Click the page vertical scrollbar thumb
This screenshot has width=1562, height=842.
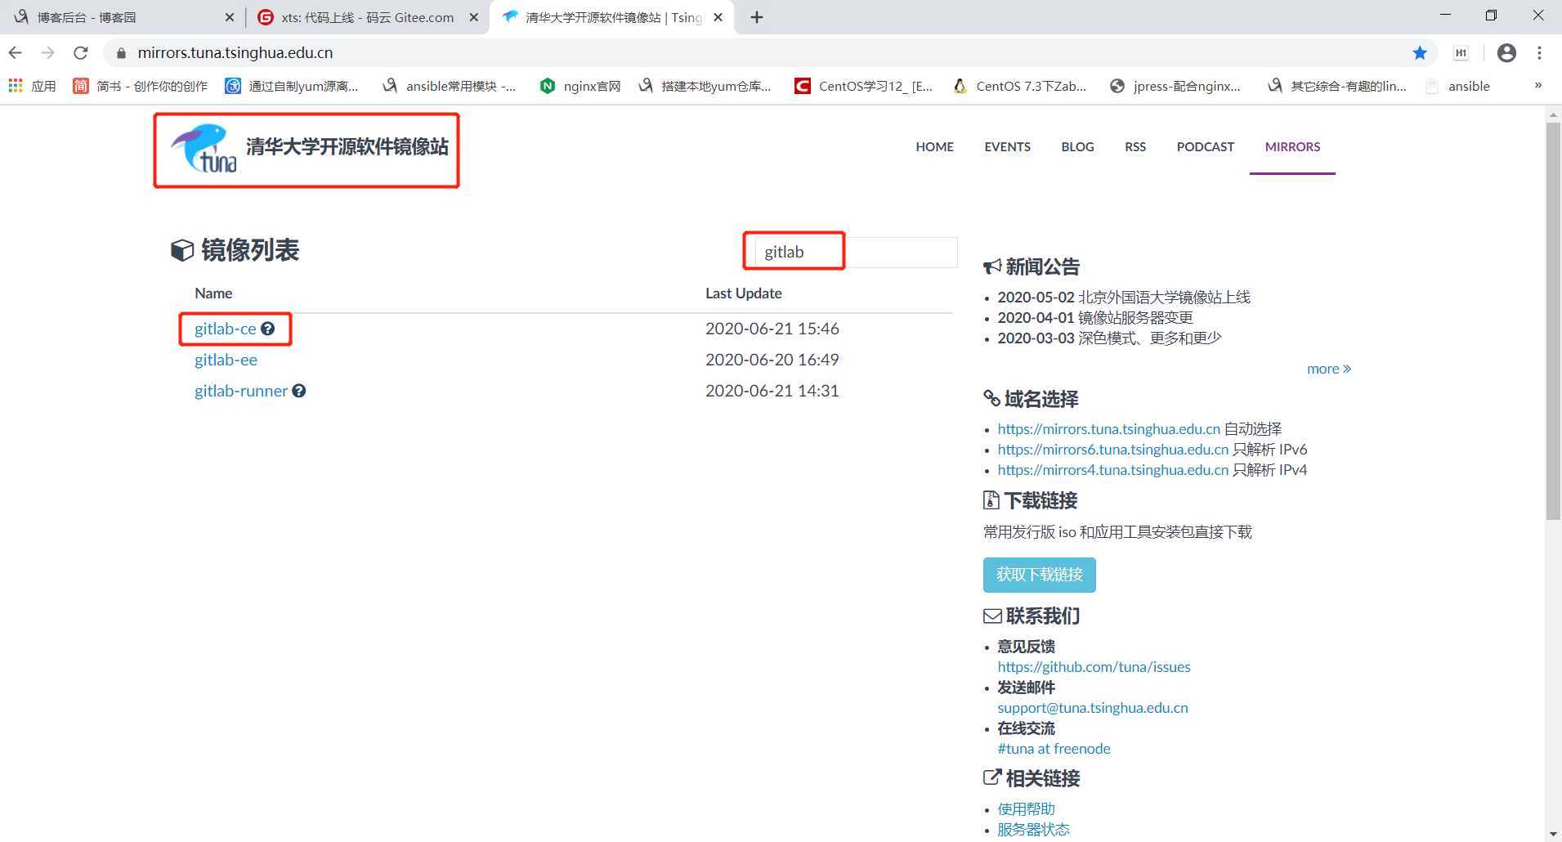tap(1553, 320)
